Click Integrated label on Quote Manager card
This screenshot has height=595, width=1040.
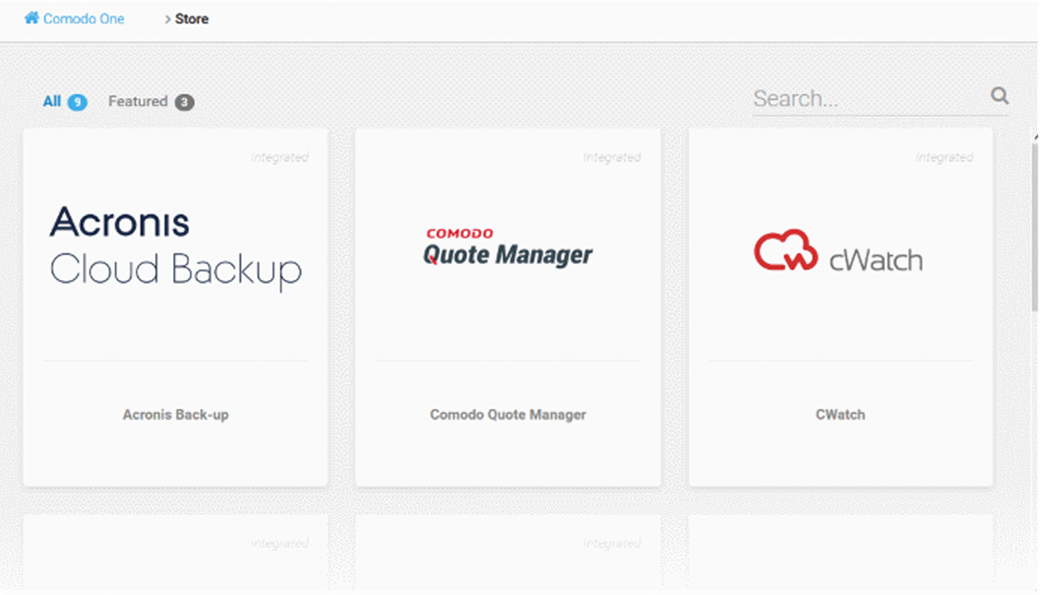tap(612, 158)
